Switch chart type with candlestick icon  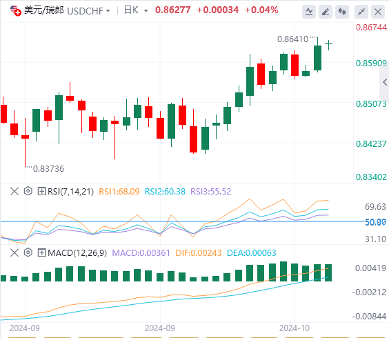(342, 12)
